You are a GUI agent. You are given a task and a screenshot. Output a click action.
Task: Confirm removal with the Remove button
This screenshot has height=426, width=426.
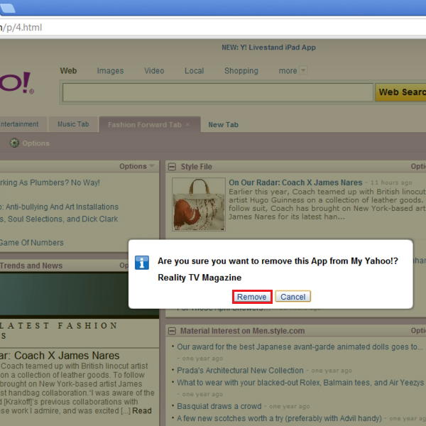(252, 297)
